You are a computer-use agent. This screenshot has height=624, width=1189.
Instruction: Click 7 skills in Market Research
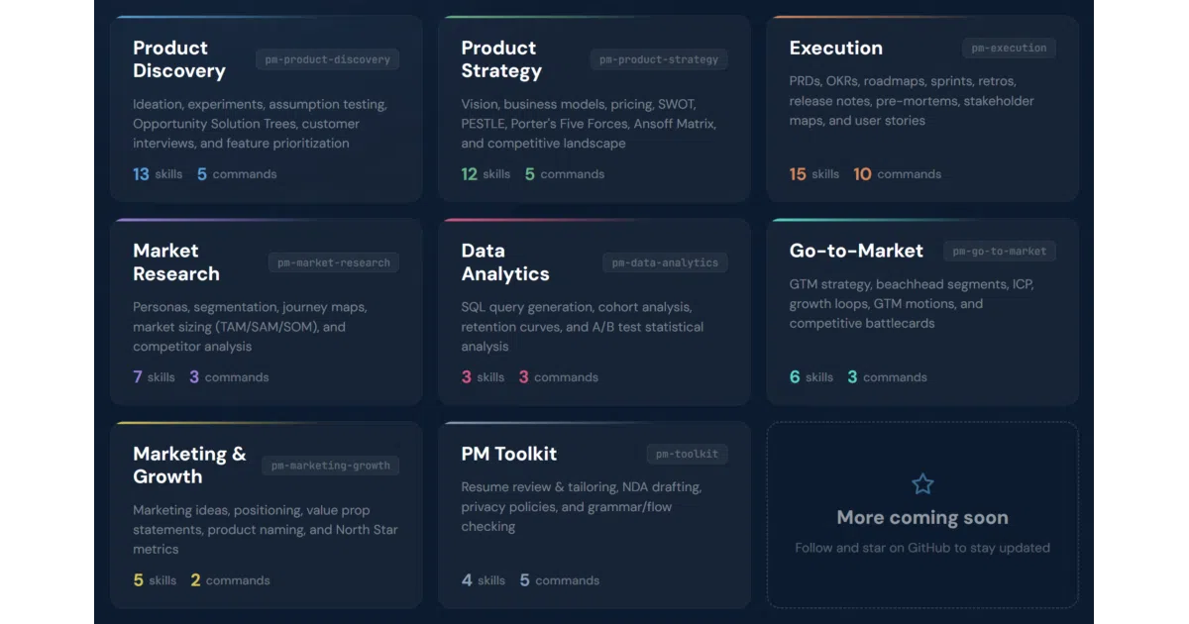point(154,377)
